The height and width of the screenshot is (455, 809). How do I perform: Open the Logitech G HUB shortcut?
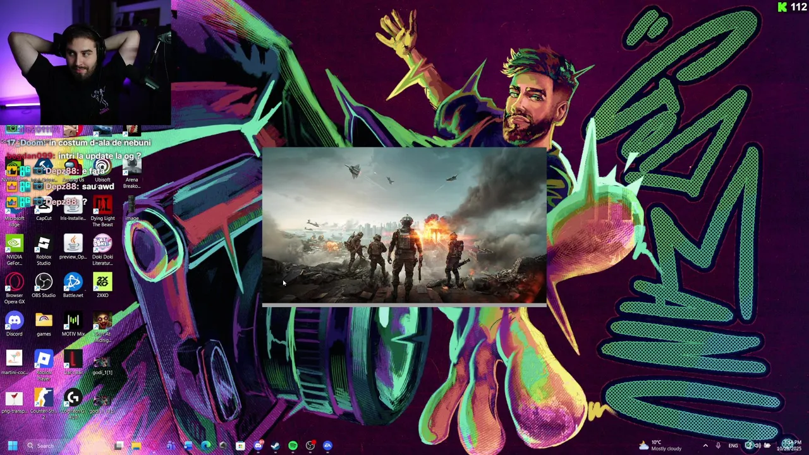click(x=73, y=404)
